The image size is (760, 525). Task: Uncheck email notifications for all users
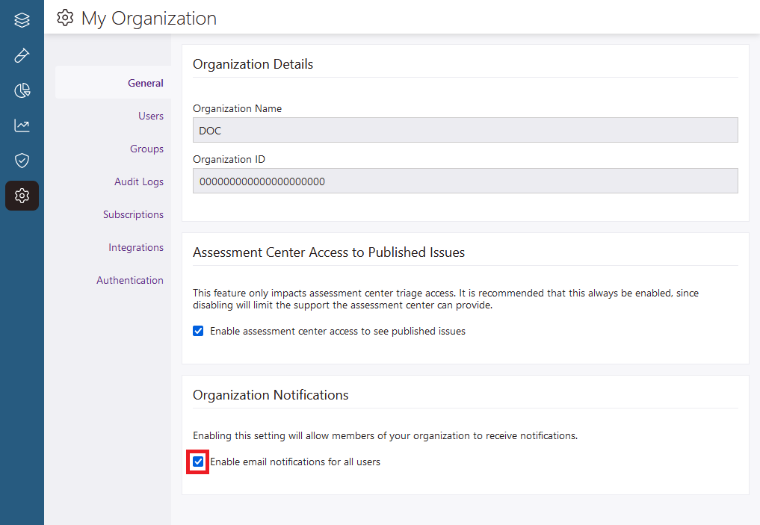pyautogui.click(x=197, y=462)
